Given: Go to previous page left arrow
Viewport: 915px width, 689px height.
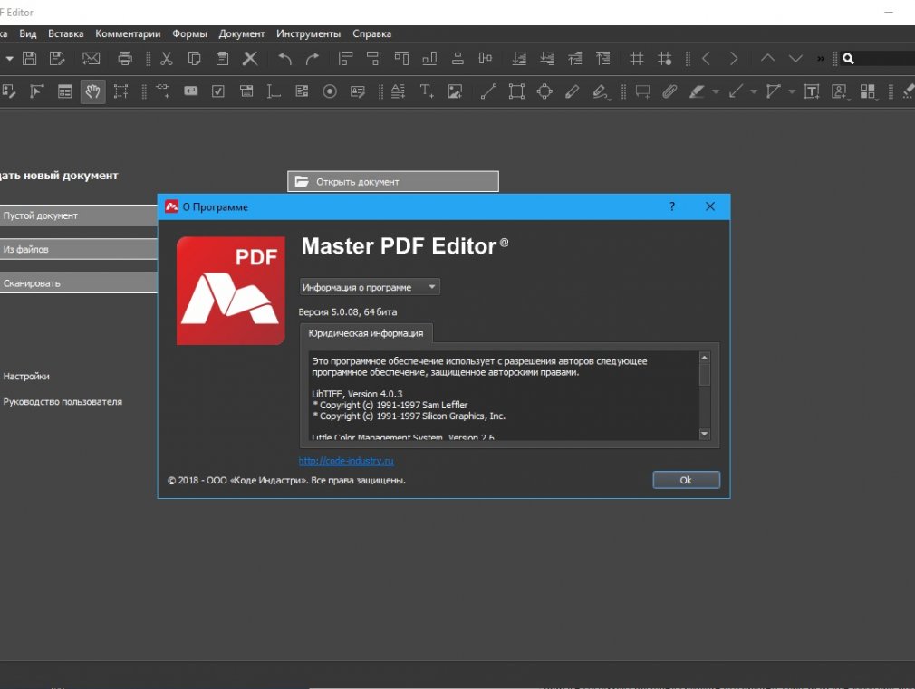Looking at the screenshot, I should coord(706,58).
